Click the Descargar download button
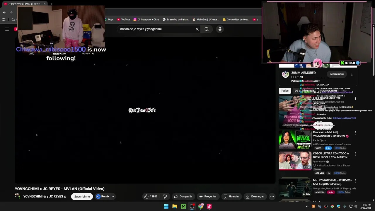The width and height of the screenshot is (375, 211). (255, 196)
